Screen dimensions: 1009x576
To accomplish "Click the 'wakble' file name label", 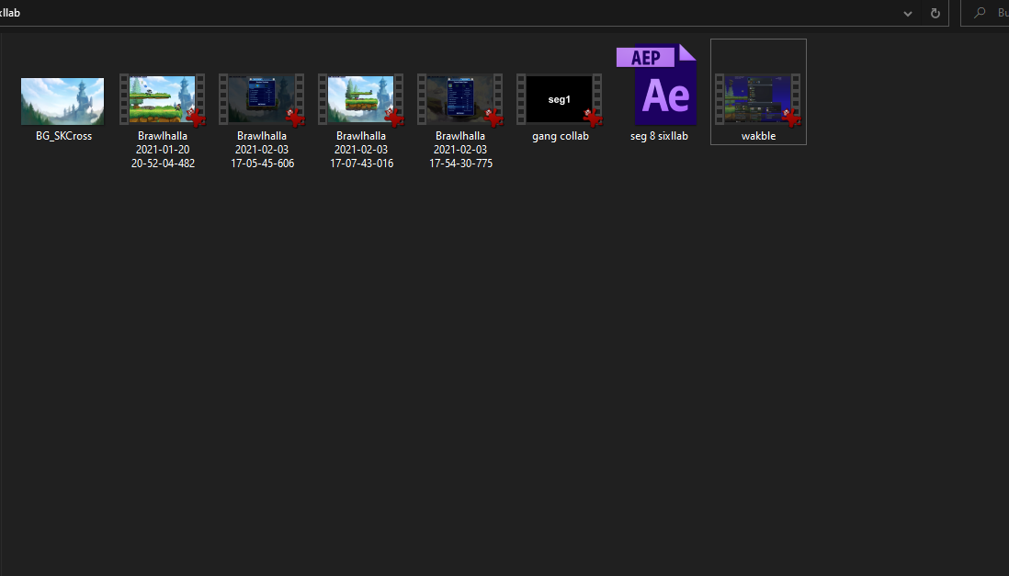I will pos(759,136).
